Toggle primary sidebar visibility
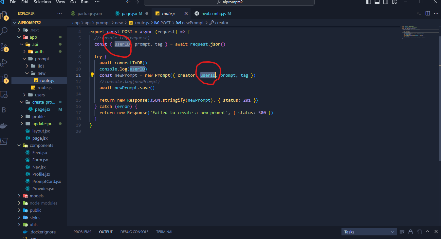Screen dimensions: 441x239 368,2
